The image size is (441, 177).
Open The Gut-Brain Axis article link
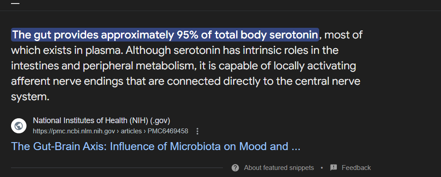coord(155,147)
